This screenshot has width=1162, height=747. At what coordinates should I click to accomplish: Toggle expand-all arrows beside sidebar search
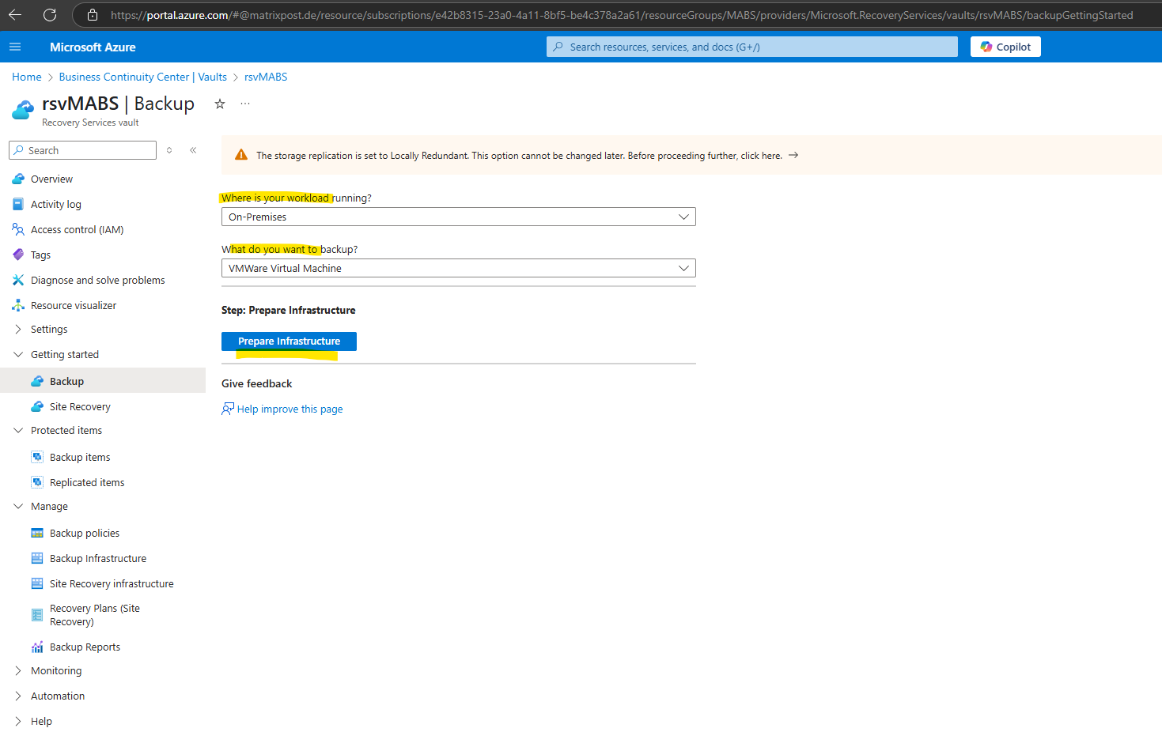(x=169, y=150)
